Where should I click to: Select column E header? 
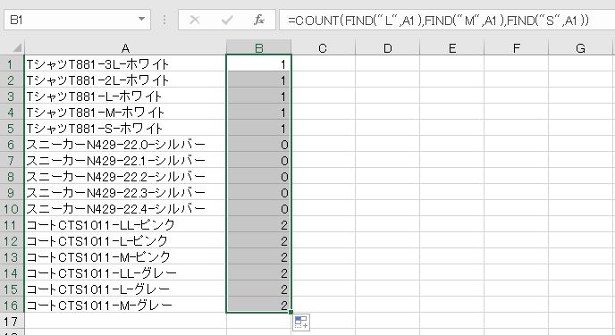[451, 48]
